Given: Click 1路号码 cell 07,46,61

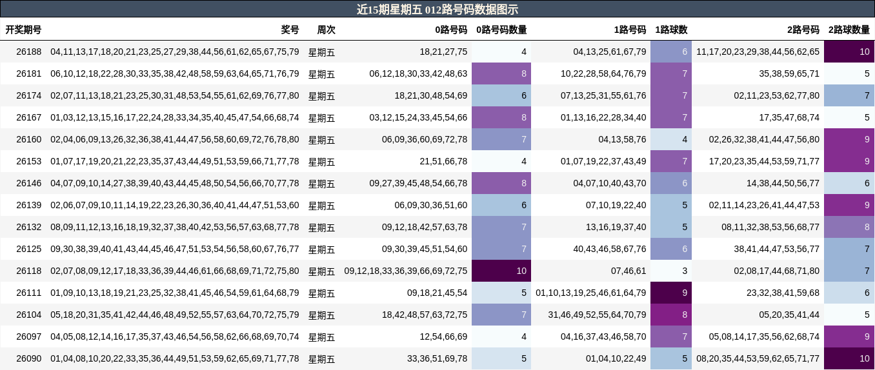Looking at the screenshot, I should [629, 271].
